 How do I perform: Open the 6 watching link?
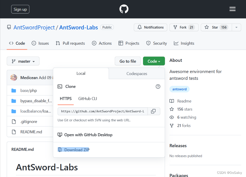(187, 117)
